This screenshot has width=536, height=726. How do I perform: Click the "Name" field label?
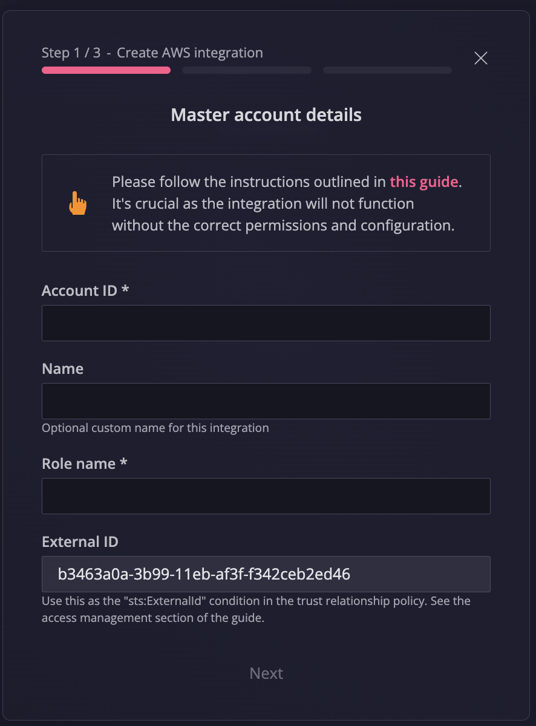point(62,369)
